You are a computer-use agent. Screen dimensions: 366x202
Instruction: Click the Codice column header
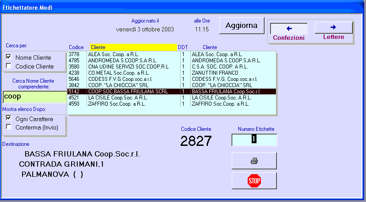point(76,47)
